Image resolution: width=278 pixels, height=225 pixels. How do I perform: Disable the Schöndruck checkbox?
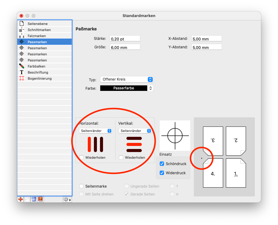(162, 164)
